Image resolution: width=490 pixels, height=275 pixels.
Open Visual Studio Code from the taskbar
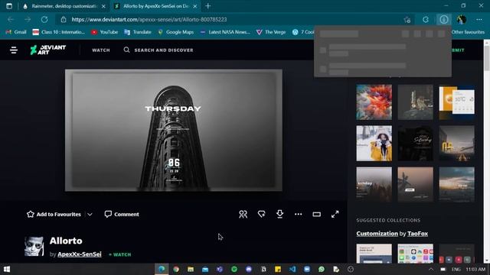(x=292, y=269)
